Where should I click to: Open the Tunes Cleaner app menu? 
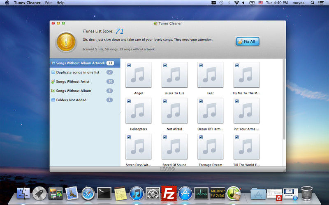[x=27, y=3]
